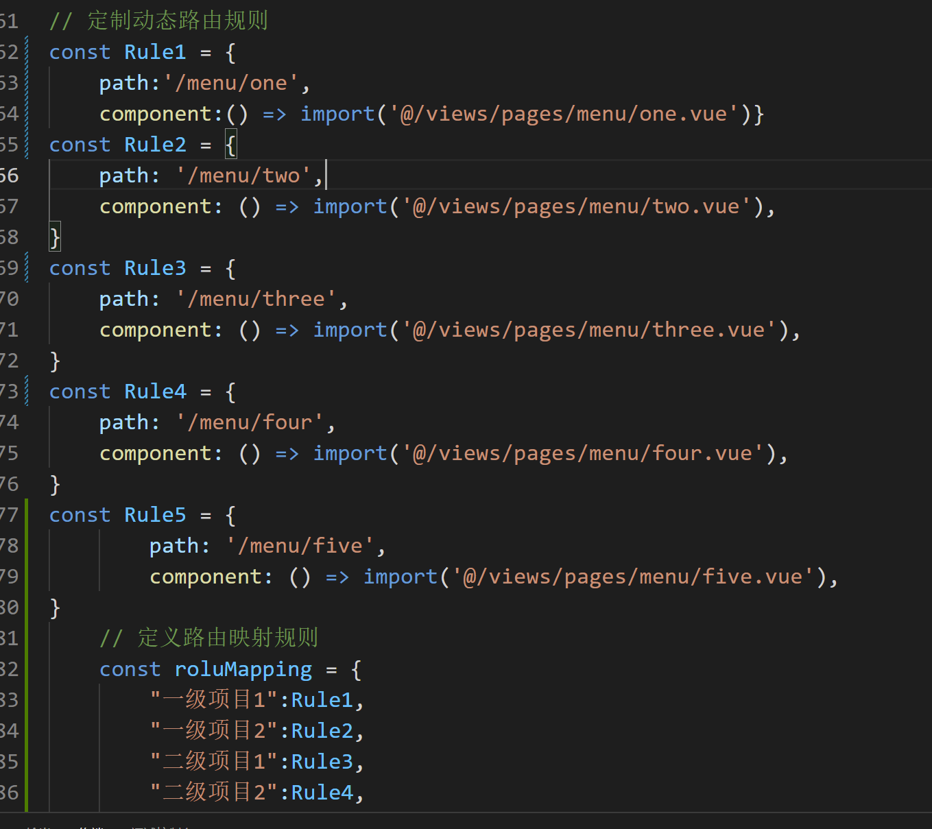Image resolution: width=932 pixels, height=829 pixels.
Task: Click the roluMapping variable name
Action: (243, 669)
